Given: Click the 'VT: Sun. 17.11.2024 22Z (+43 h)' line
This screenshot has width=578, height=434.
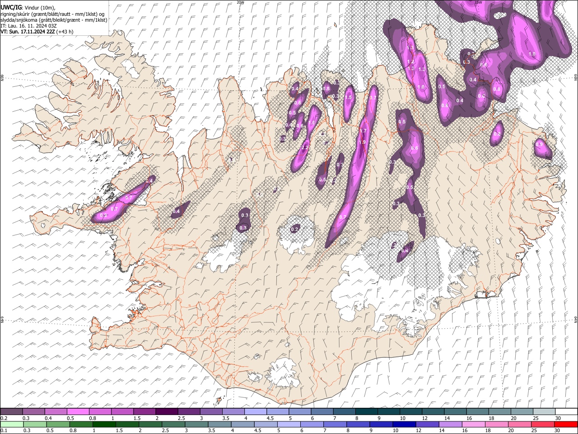Looking at the screenshot, I should [37, 32].
